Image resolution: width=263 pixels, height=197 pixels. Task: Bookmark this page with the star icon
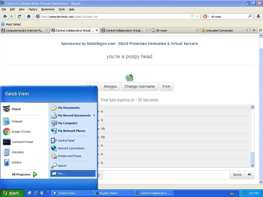192,16
